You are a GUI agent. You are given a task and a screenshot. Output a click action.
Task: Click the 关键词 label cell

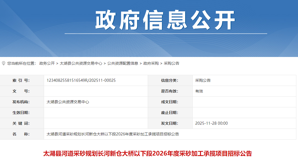coord(21,123)
